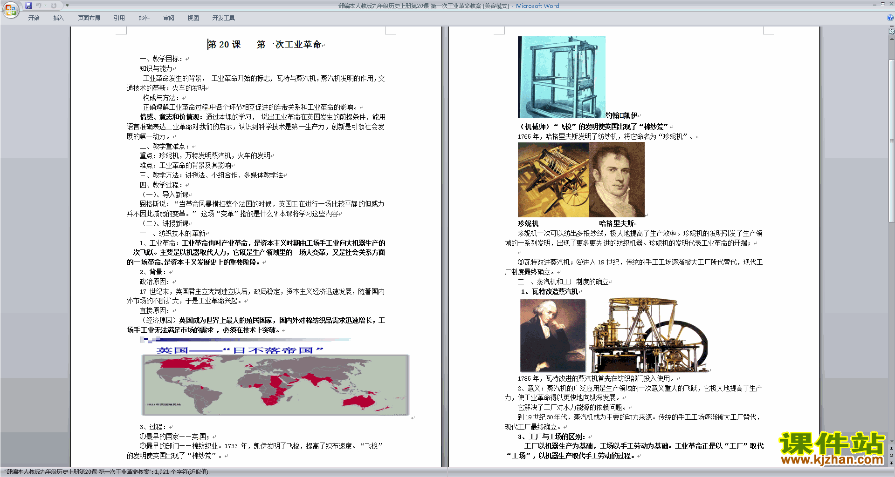Open the 审阅 ribbon tab
Viewport: 895px width, 477px height.
tap(169, 18)
